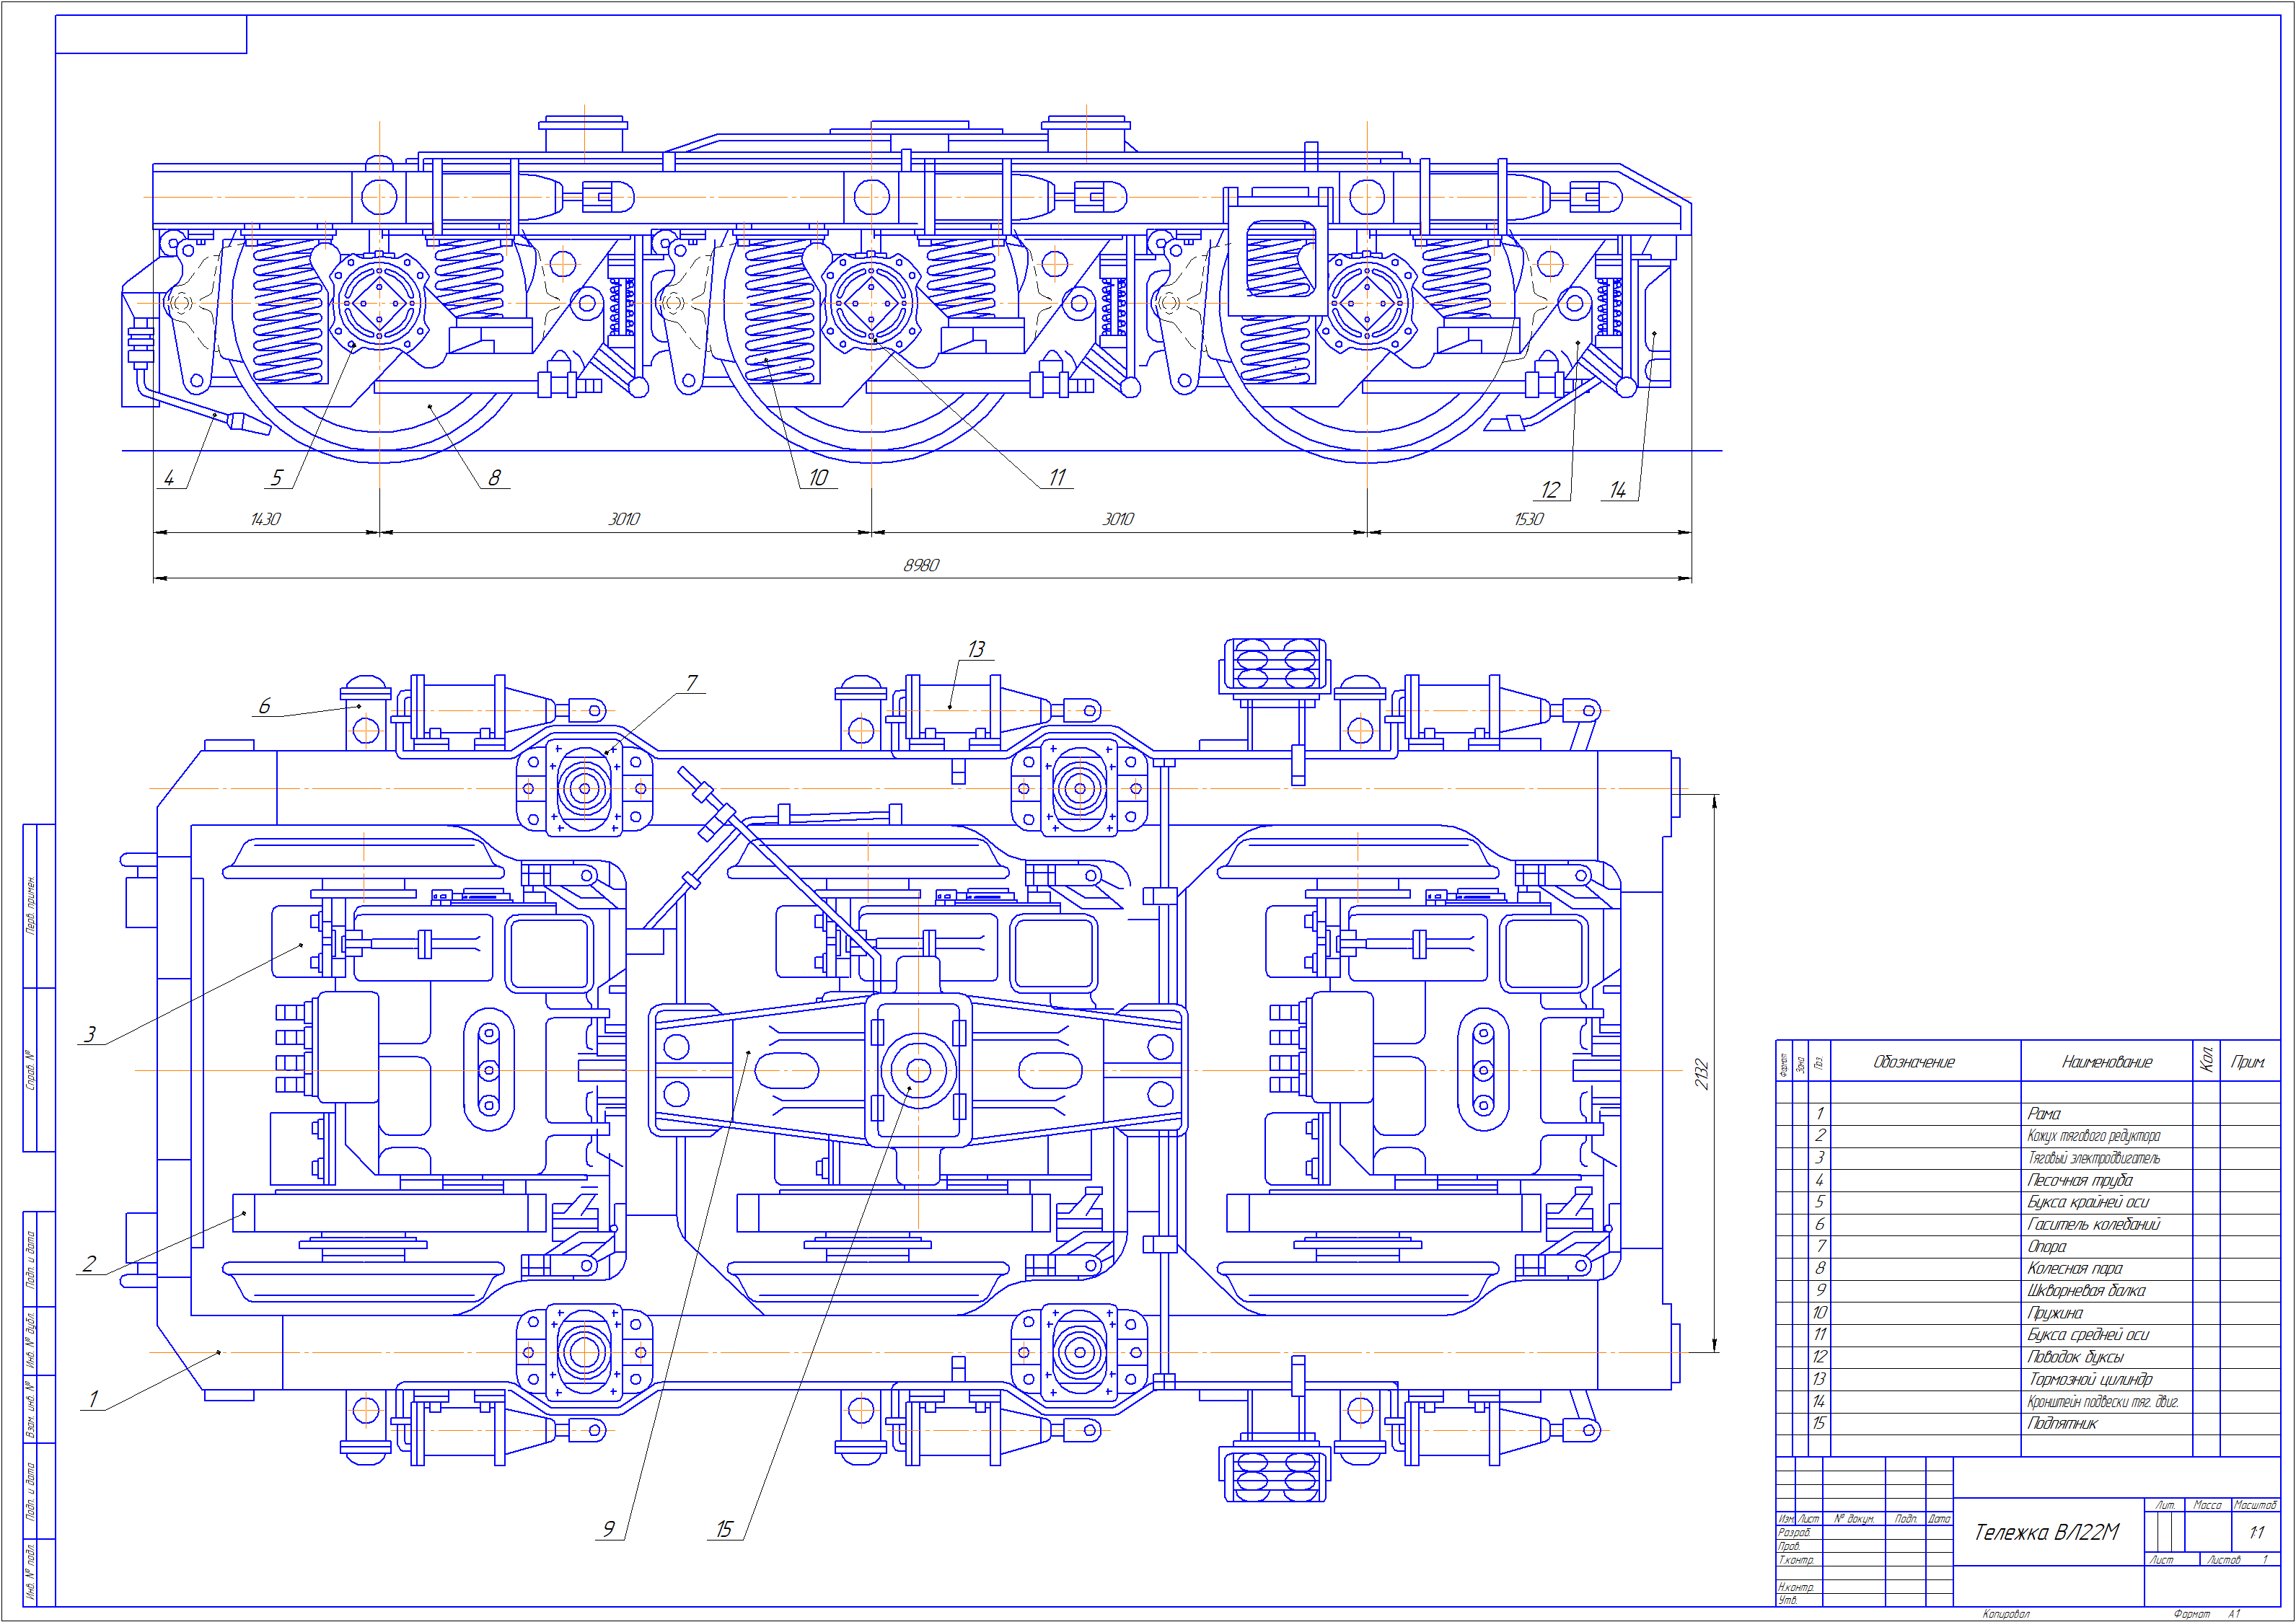Click the title text 'Тележка ВЛ22М'

2046,1532
